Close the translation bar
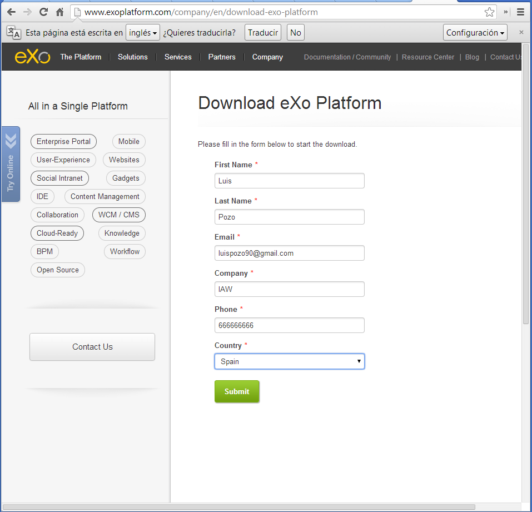 pyautogui.click(x=521, y=32)
